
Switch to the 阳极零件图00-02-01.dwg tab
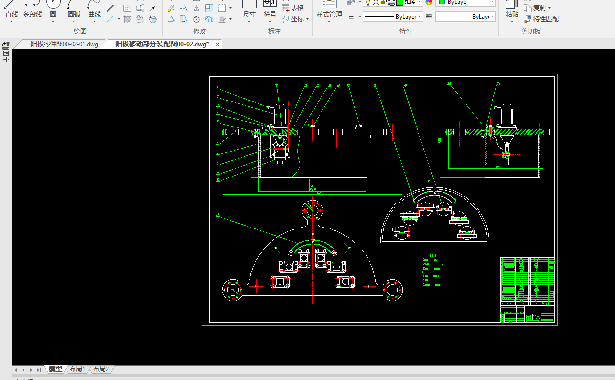(x=64, y=44)
